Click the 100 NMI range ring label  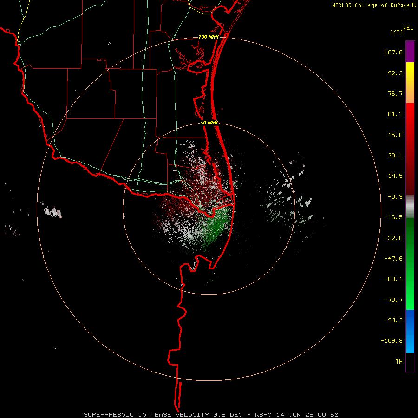209,37
